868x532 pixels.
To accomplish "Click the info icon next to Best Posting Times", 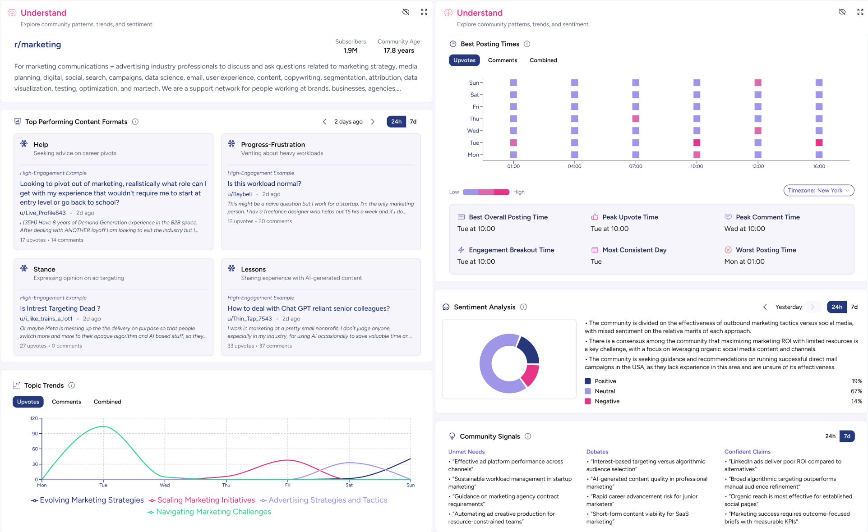I will 527,44.
